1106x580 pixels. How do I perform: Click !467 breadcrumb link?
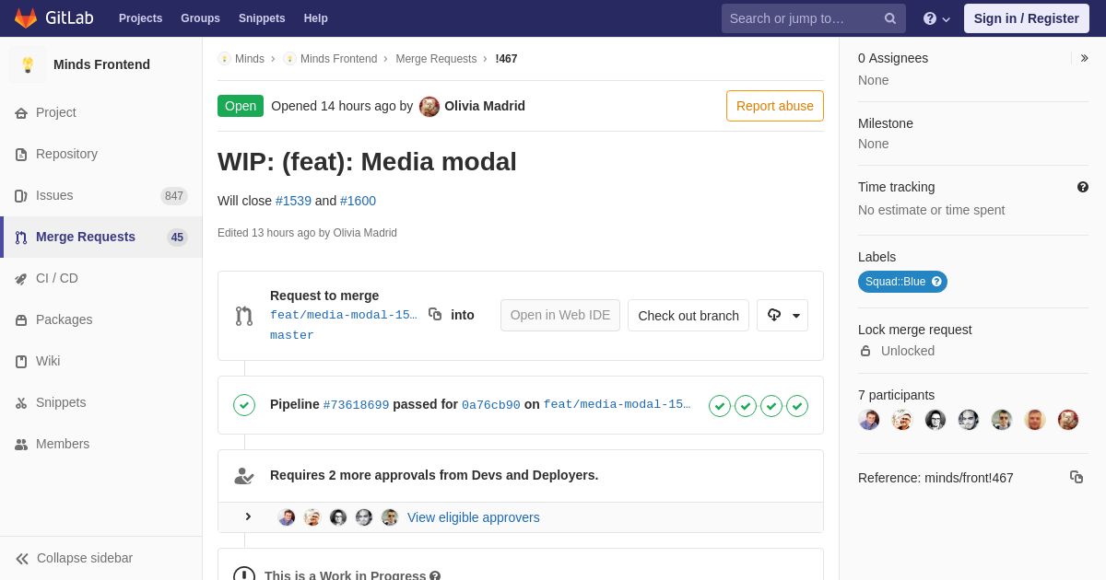[x=506, y=59]
